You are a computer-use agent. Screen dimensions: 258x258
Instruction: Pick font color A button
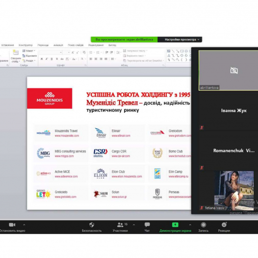[x=82, y=59]
